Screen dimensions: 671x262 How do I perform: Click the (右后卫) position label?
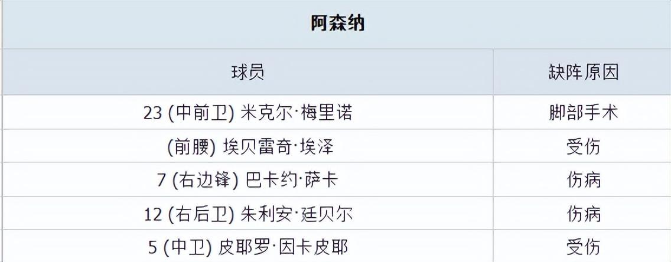(201, 214)
